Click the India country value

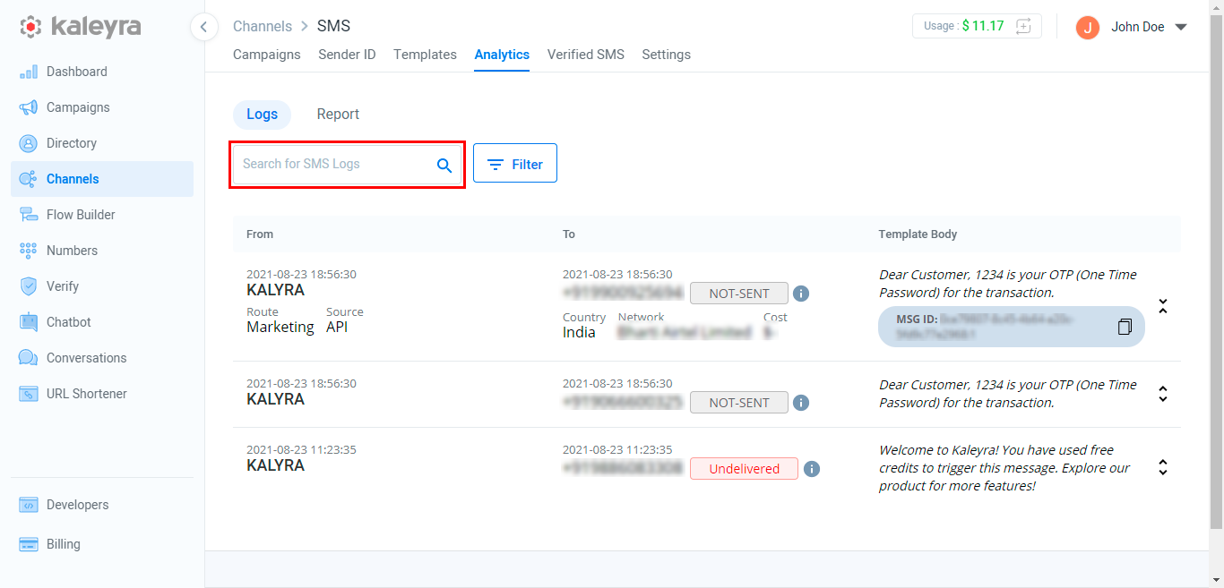pyautogui.click(x=579, y=333)
